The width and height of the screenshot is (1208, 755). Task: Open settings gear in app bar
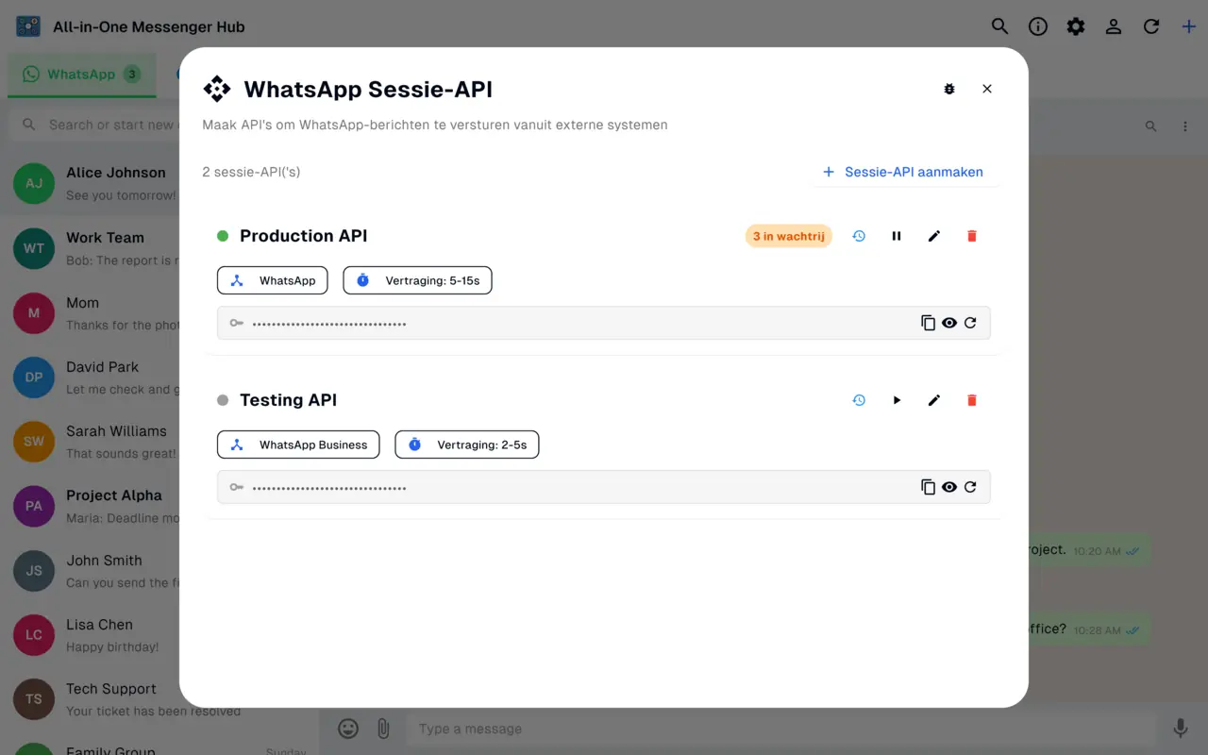1076,26
